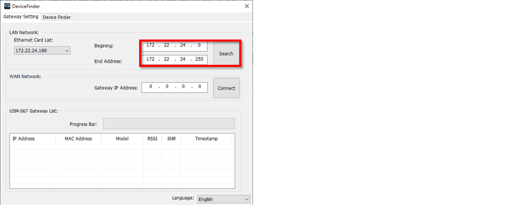Sort by IP Address column header
The width and height of the screenshot is (506, 205).
click(x=33, y=139)
